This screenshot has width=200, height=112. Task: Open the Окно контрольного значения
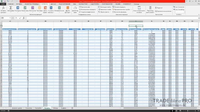point(139,9)
